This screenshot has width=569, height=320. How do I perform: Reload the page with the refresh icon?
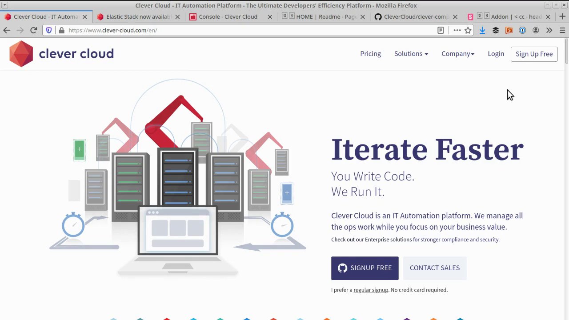33,30
